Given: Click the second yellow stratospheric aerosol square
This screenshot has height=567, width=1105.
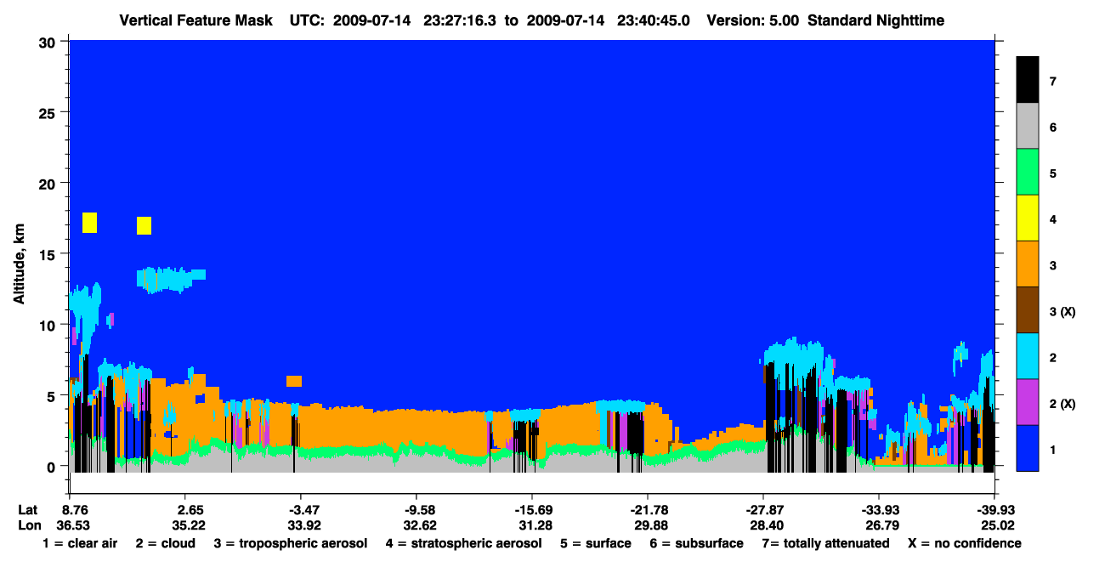Looking at the screenshot, I should coord(144,225).
